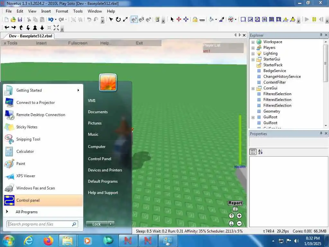Expand the Players tree node
The width and height of the screenshot is (329, 247).
[253, 48]
